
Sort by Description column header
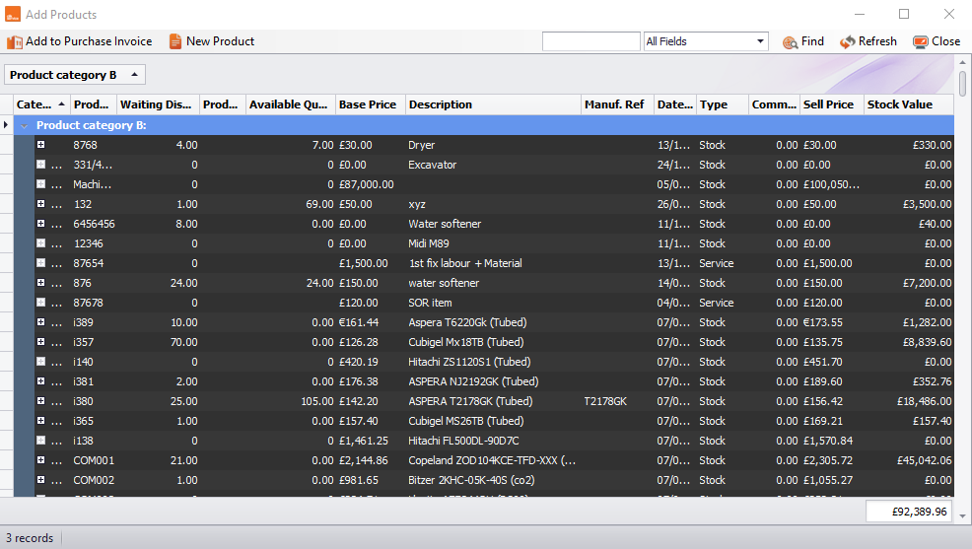[x=494, y=104]
